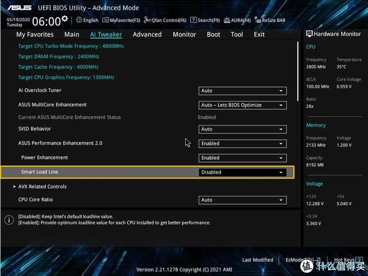The width and height of the screenshot is (368, 276).
Task: Click the settings list scrollbar
Action: [x=298, y=72]
